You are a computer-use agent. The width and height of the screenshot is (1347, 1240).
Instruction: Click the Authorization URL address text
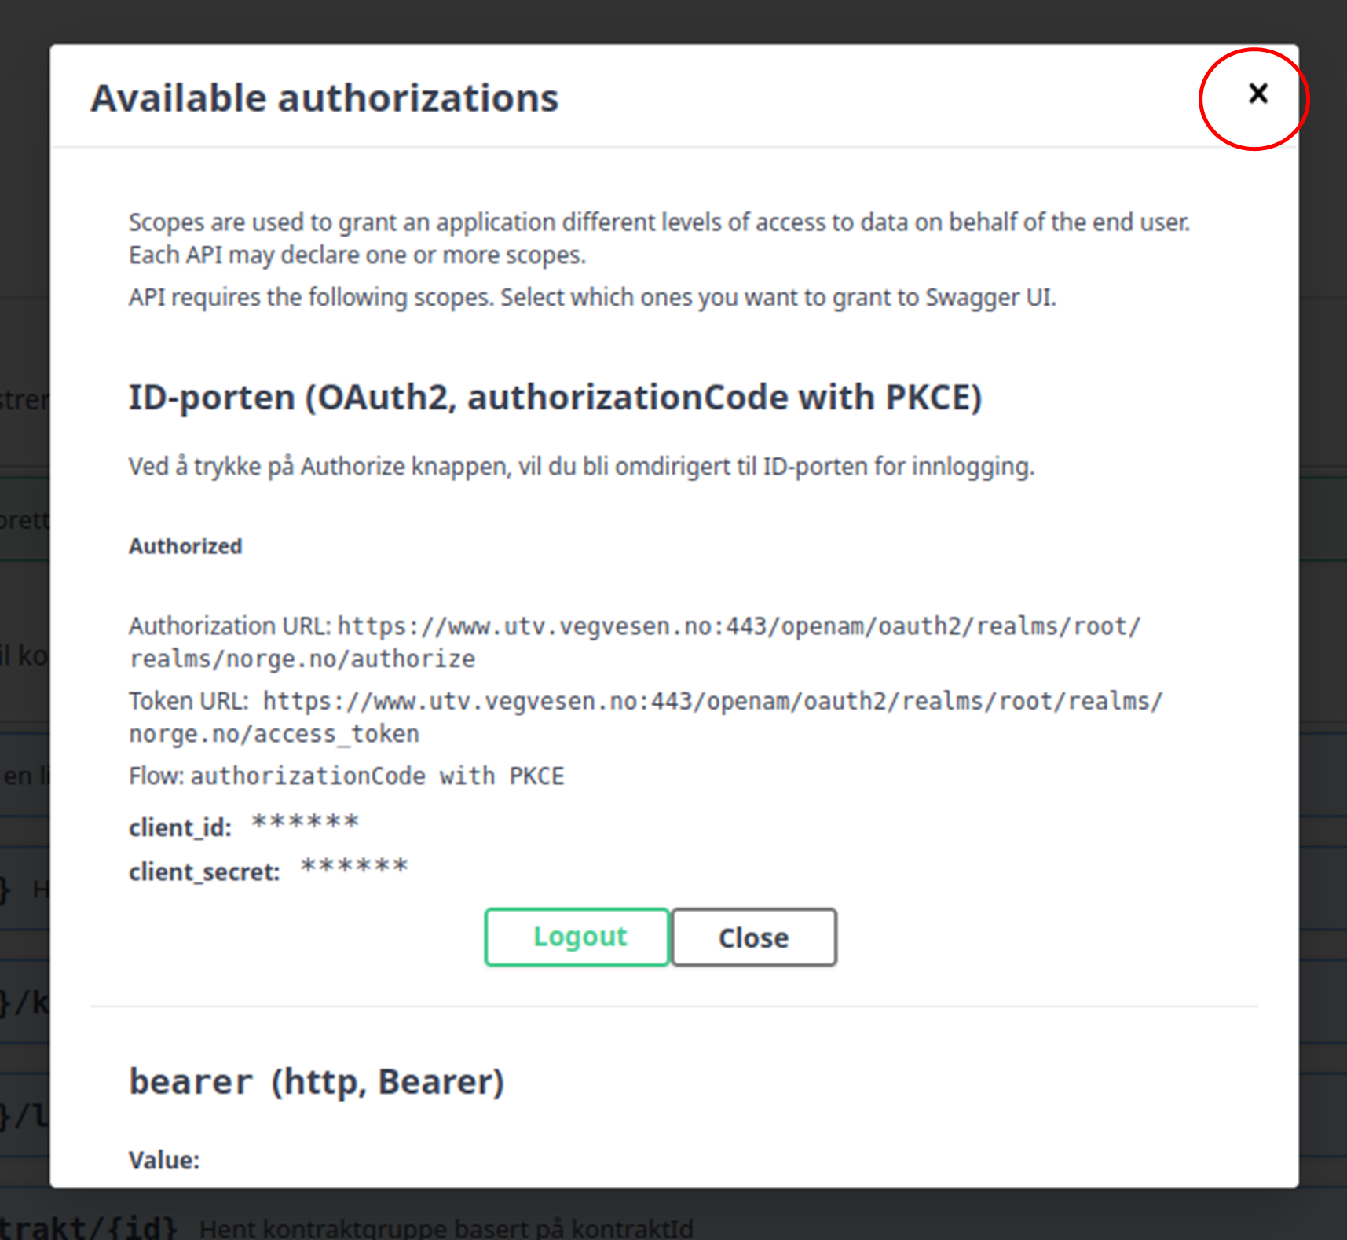635,642
